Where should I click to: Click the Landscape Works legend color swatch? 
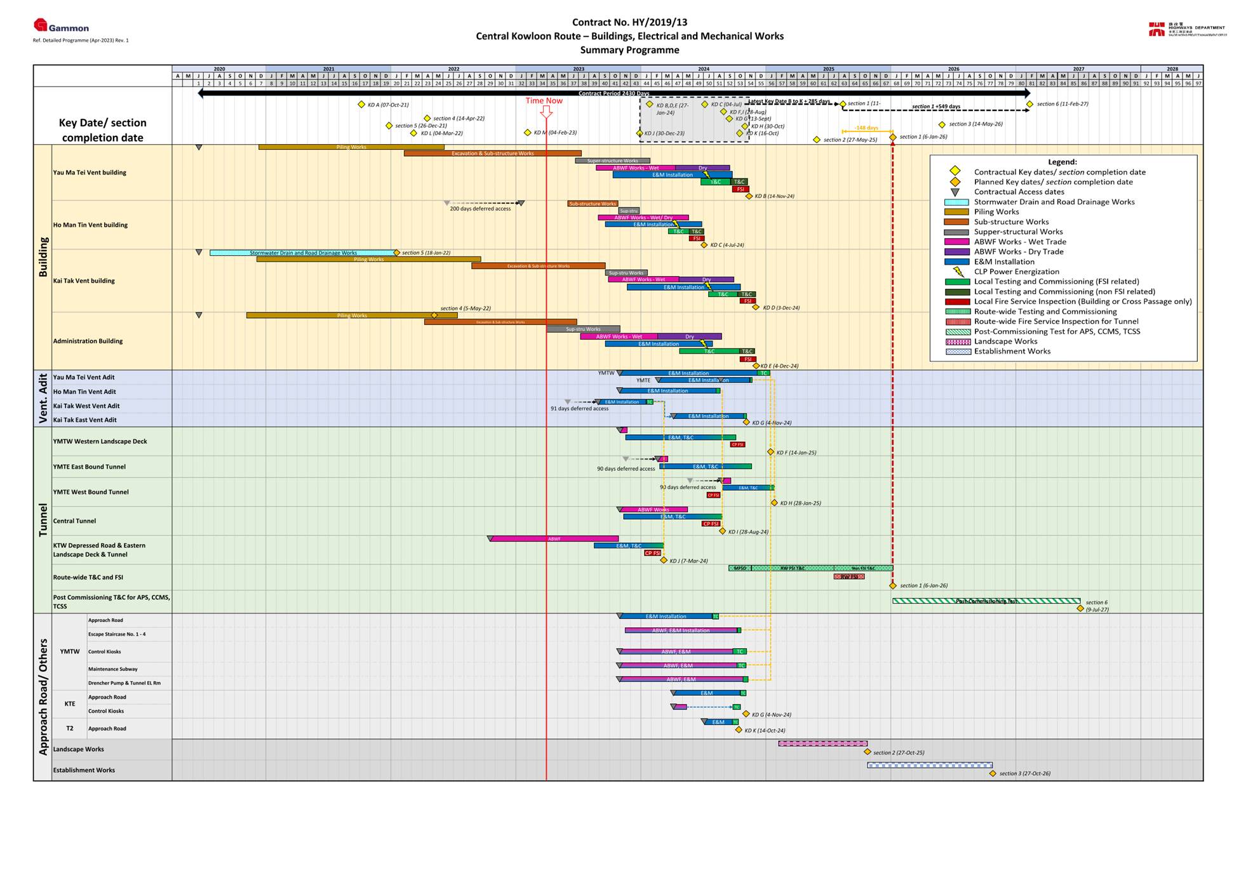pos(958,342)
